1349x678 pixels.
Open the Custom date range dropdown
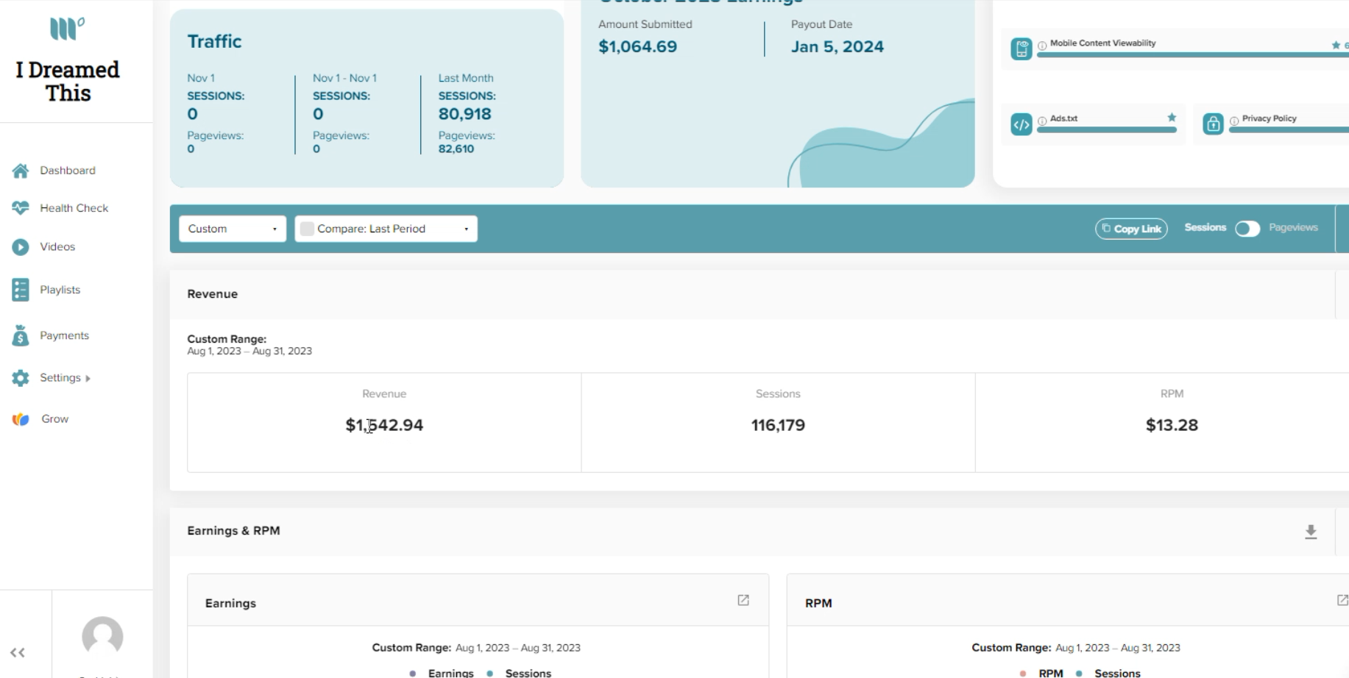pos(233,229)
